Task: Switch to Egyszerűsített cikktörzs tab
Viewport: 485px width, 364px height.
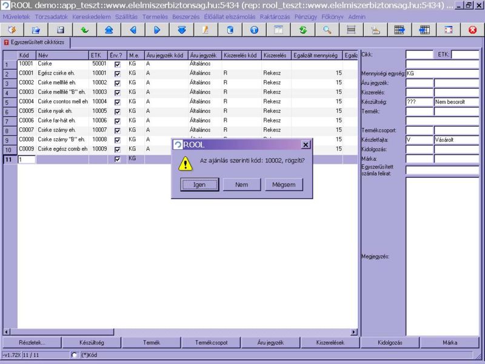Action: tap(36, 42)
